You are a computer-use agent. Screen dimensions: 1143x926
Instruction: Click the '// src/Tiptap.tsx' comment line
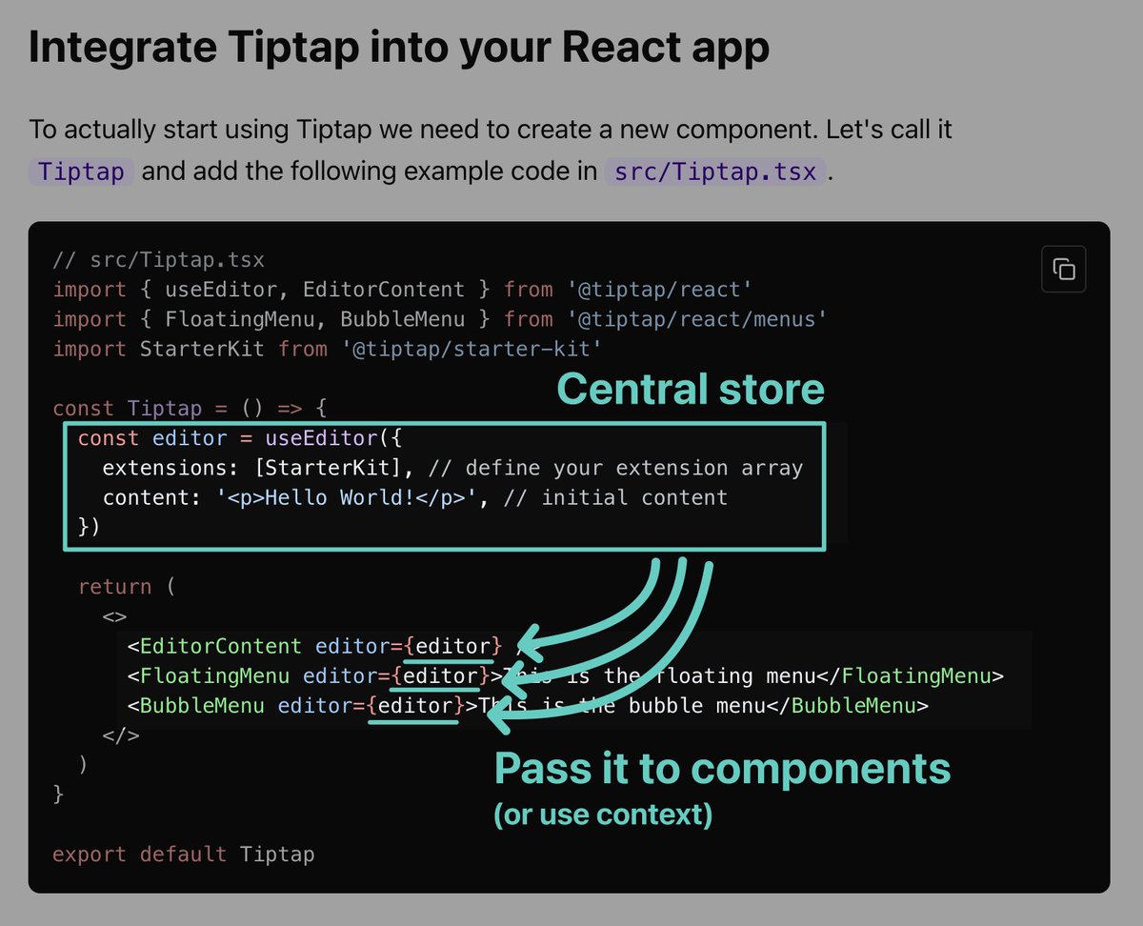159,260
